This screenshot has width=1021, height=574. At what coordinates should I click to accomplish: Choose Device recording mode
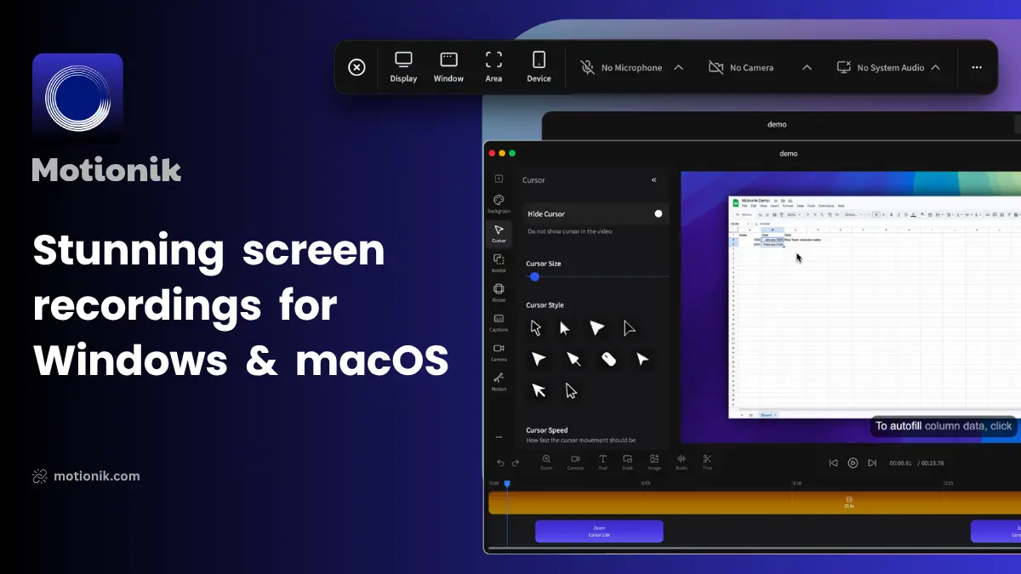539,67
